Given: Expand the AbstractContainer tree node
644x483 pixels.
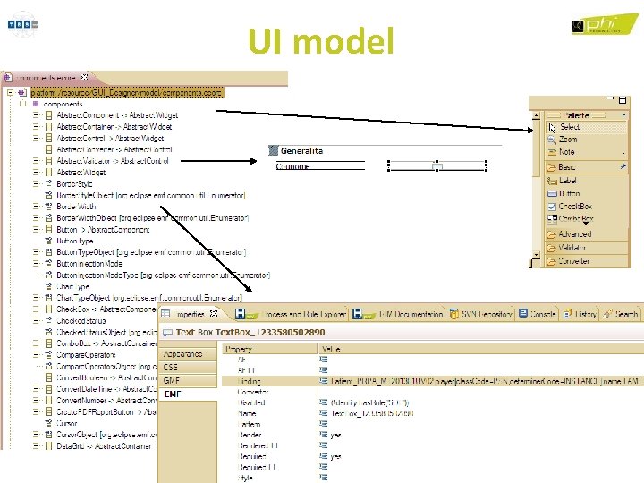Looking at the screenshot, I should click(x=37, y=126).
